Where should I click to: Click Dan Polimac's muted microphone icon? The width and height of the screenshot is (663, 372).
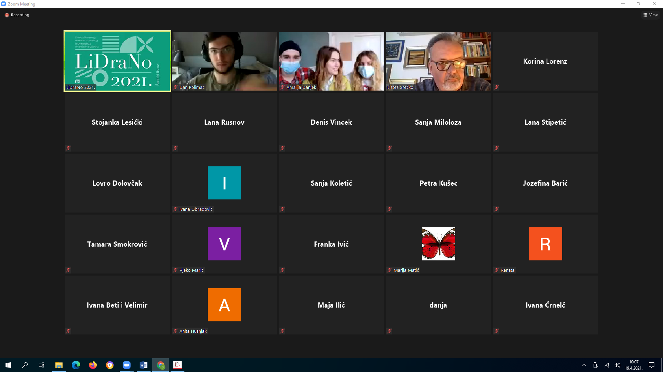click(176, 87)
